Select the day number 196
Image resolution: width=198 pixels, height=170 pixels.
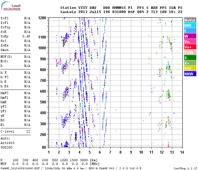107,12
